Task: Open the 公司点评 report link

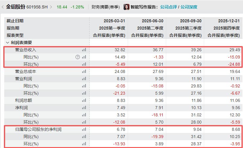Action: pyautogui.click(x=169, y=7)
